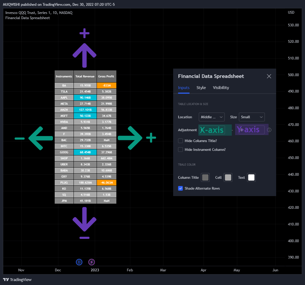The height and width of the screenshot is (285, 305).
Task: Click the Feb time axis label
Action: pos(130,270)
